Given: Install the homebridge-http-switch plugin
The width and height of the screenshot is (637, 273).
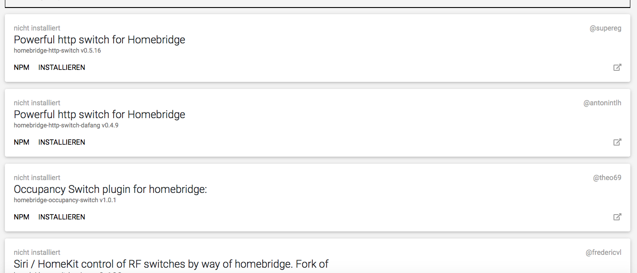Looking at the screenshot, I should pos(62,68).
